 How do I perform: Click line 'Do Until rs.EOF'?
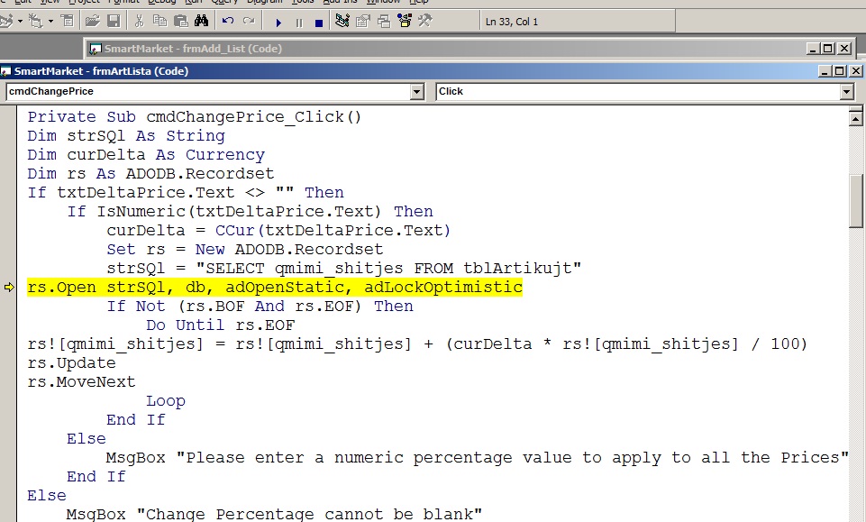[x=221, y=325]
